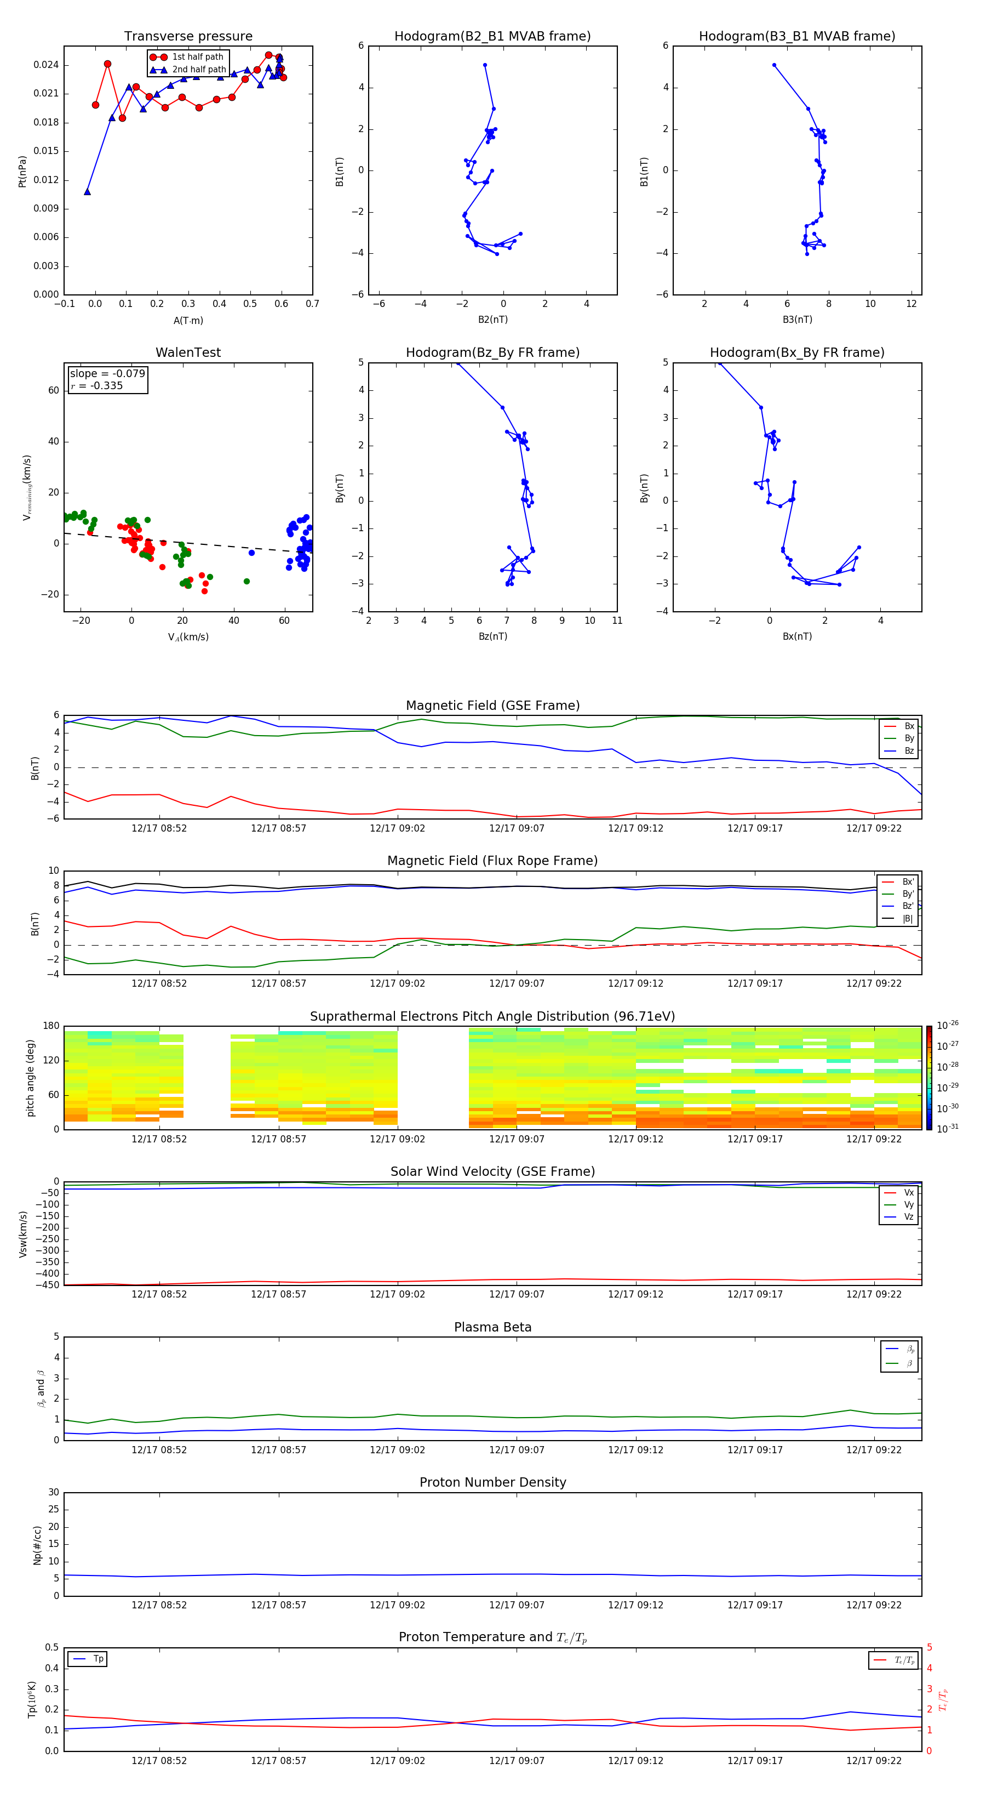Image resolution: width=986 pixels, height=1809 pixels.
Task: Select 'Bx' in the GSE magnetic field legend
Action: (899, 726)
